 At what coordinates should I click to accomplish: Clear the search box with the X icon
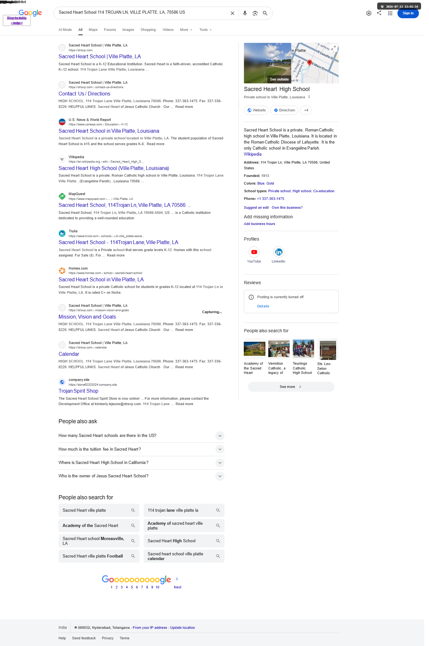[x=232, y=13]
